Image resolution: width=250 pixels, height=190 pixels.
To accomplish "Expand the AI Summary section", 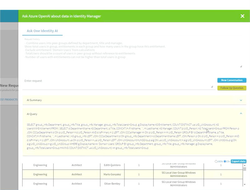I will [241, 100].
